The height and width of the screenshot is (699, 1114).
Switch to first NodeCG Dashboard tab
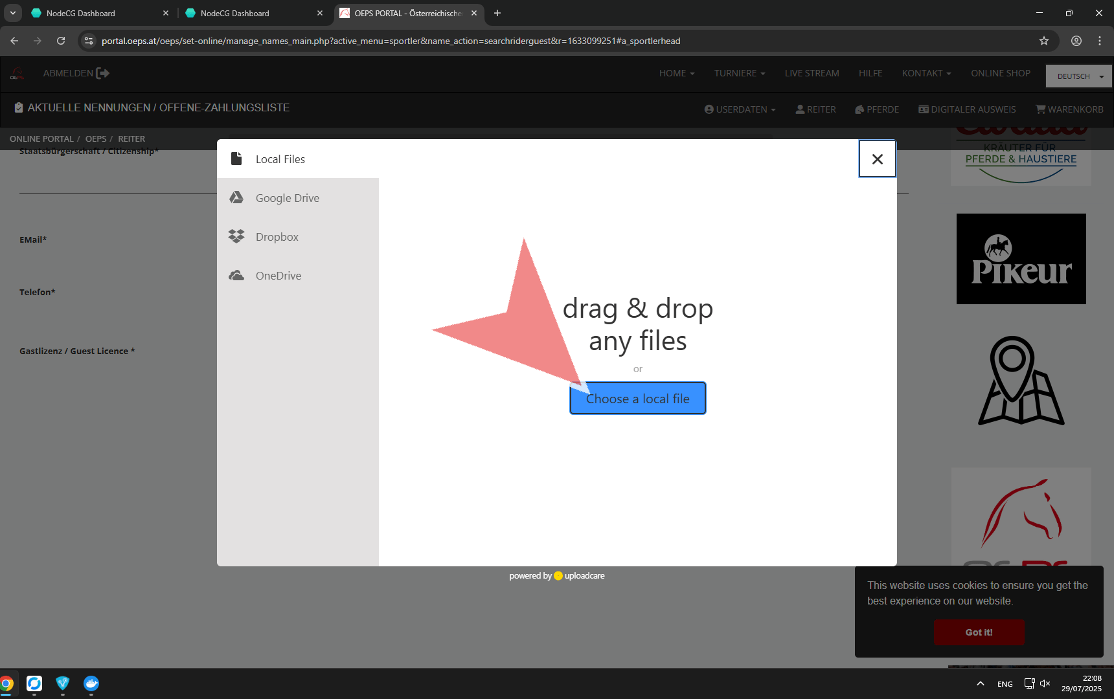click(x=97, y=13)
